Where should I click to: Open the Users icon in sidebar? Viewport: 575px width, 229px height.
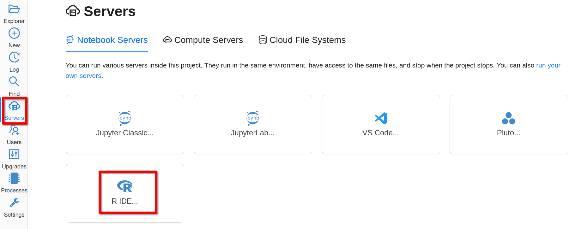[x=14, y=130]
